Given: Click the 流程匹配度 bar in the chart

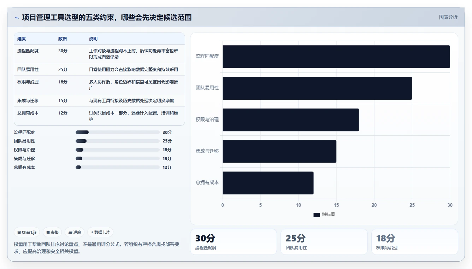Looking at the screenshot, I should point(336,57).
